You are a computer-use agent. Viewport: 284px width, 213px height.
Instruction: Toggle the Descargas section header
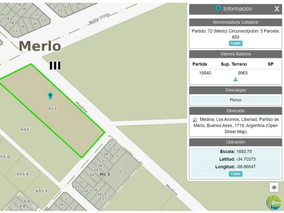pyautogui.click(x=235, y=90)
